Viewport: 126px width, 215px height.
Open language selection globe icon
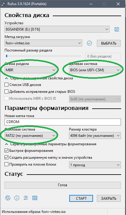tap(8, 198)
